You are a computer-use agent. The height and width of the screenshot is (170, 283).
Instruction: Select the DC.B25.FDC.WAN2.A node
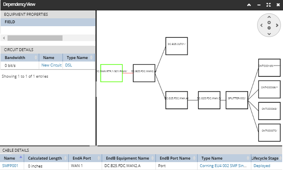(x=144, y=73)
